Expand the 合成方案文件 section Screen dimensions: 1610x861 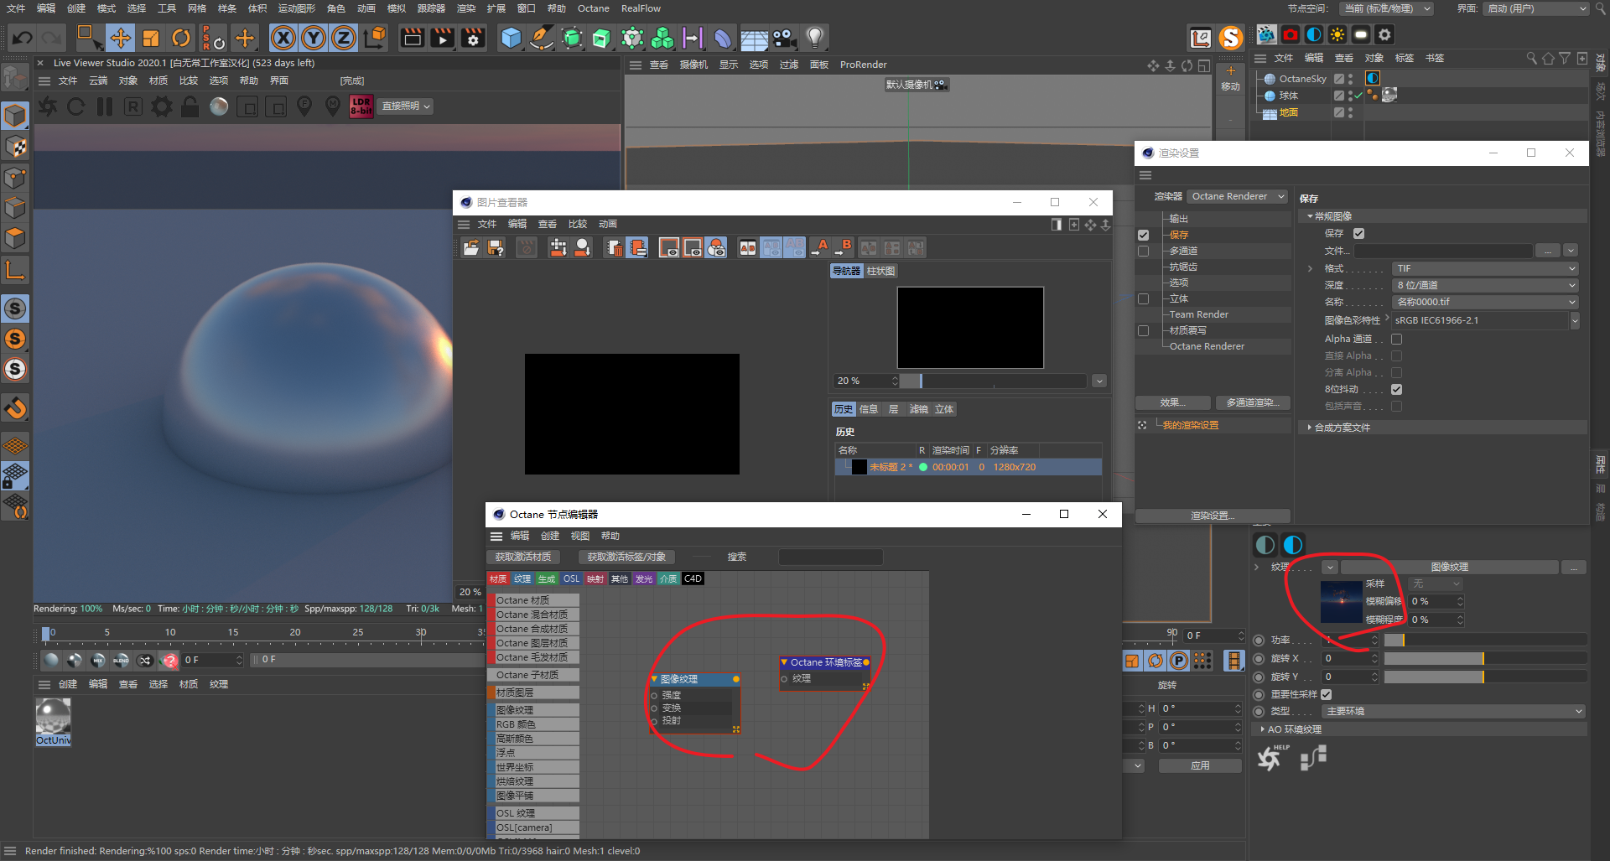tap(1342, 428)
